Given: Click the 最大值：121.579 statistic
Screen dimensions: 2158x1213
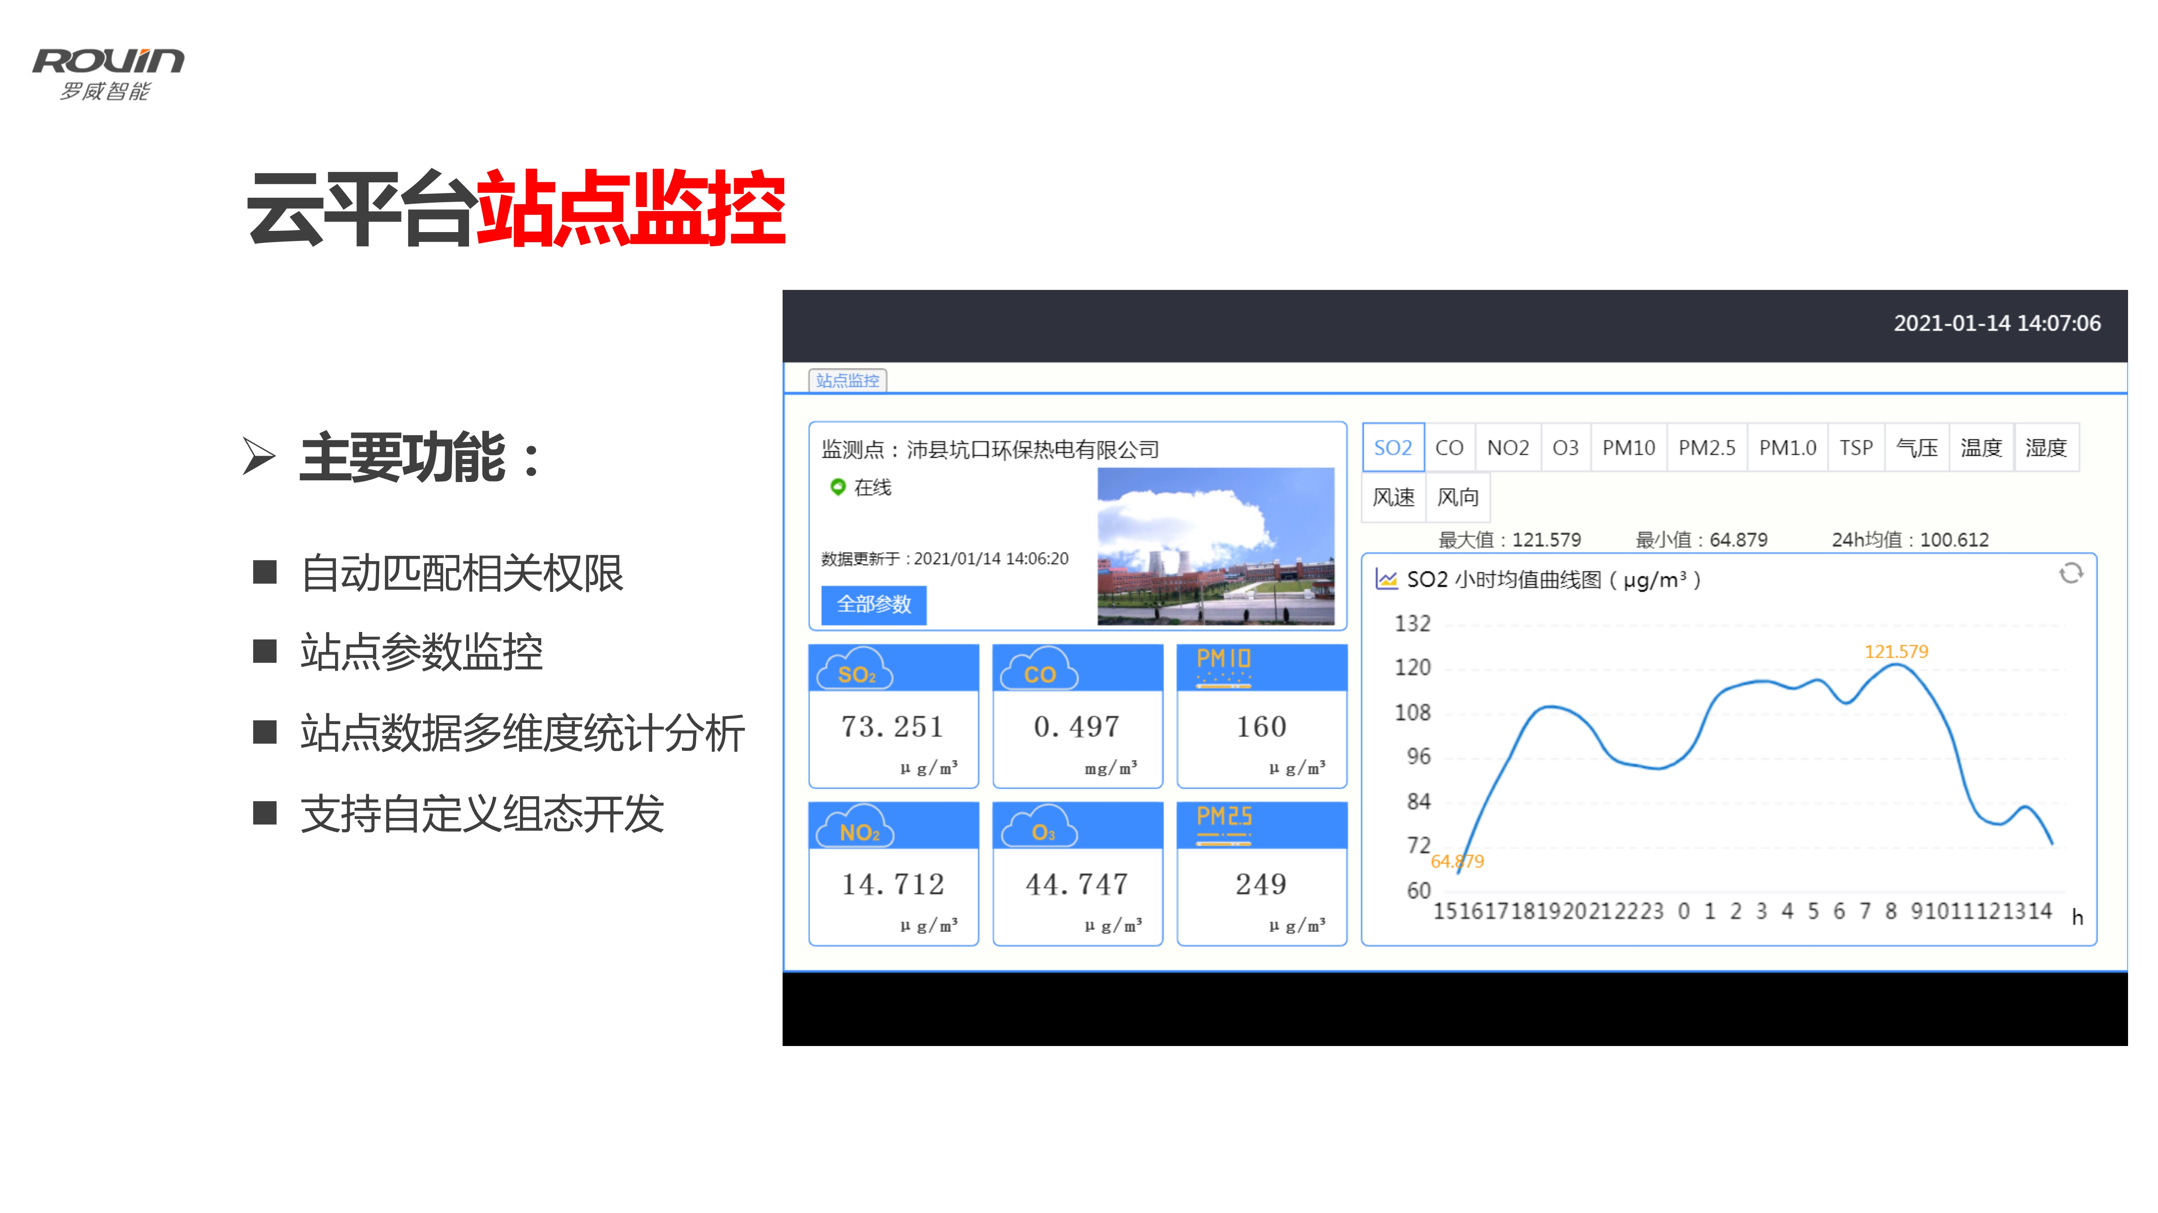Looking at the screenshot, I should click(1510, 540).
